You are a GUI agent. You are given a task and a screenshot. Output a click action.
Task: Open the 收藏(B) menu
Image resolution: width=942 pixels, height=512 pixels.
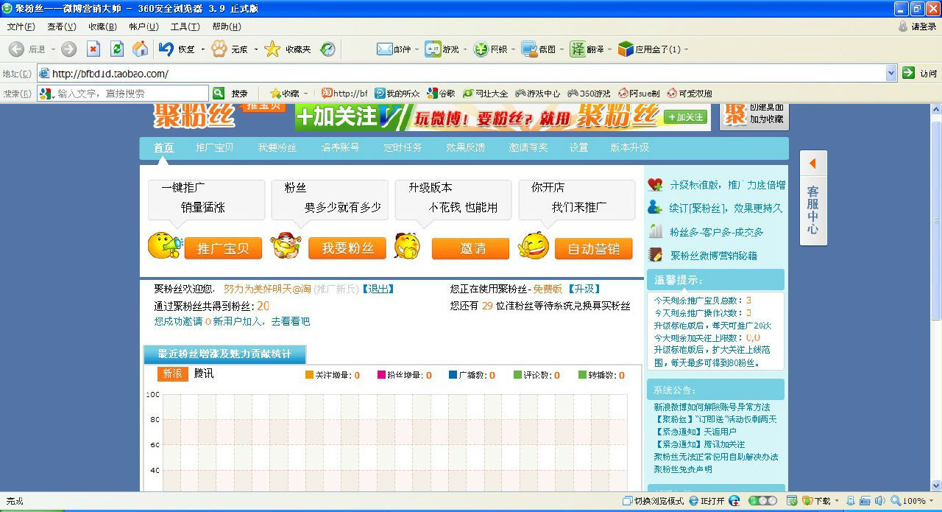point(102,27)
